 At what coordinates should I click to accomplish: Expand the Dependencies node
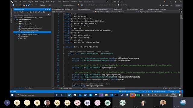coord(17,22)
